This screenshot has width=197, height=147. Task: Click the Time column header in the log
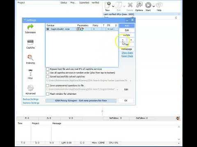(20, 123)
